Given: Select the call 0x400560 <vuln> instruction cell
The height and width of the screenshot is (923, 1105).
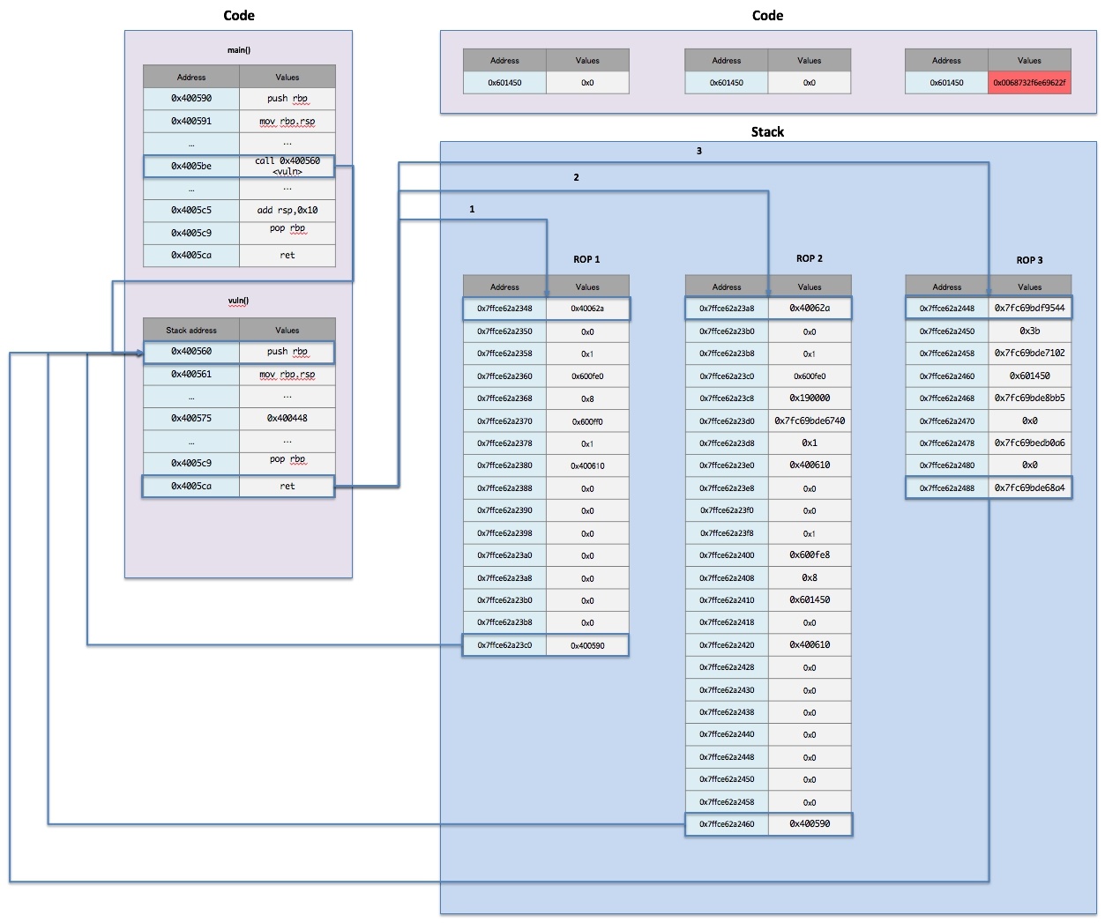Looking at the screenshot, I should (287, 166).
